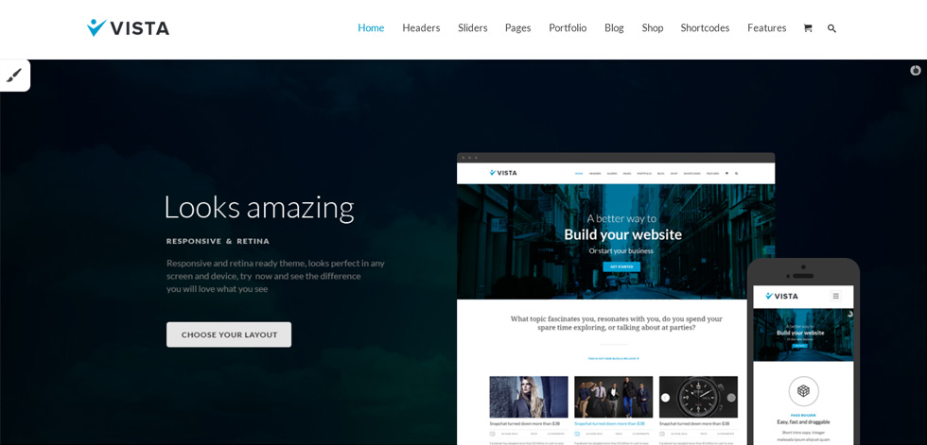Viewport: 927px width, 445px height.
Task: Open the Blog menu
Action: (614, 27)
